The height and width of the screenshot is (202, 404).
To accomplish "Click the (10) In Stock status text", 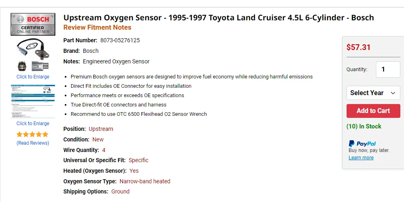I will point(364,126).
